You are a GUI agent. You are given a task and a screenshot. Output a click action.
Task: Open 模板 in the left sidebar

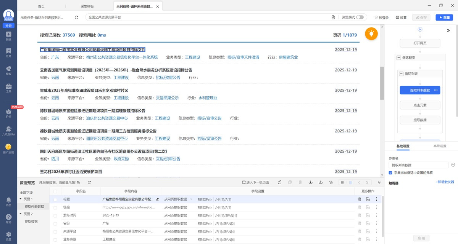8,70
